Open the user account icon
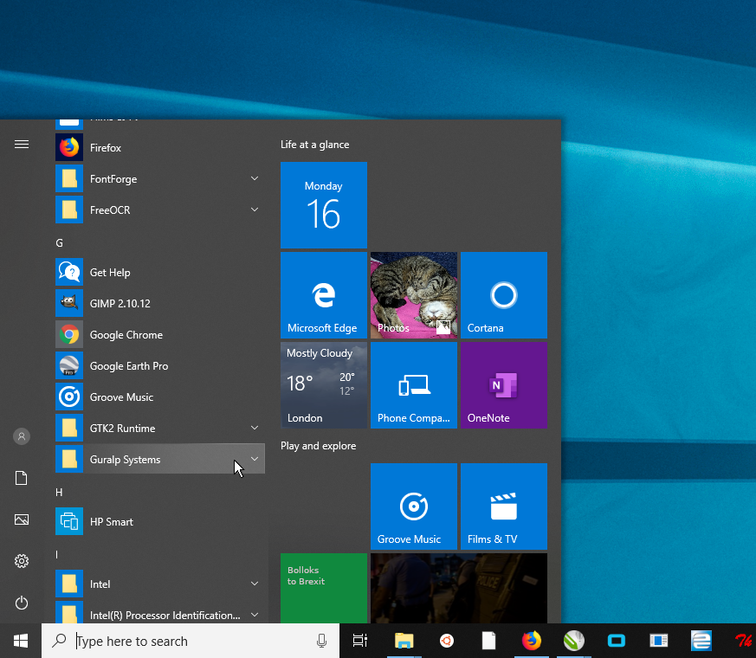Image resolution: width=756 pixels, height=658 pixels. tap(22, 436)
